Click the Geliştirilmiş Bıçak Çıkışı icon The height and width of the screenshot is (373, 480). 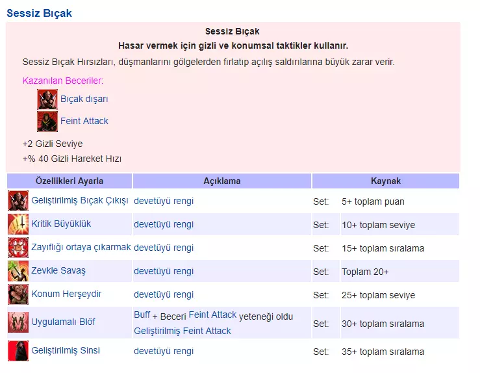click(x=18, y=201)
